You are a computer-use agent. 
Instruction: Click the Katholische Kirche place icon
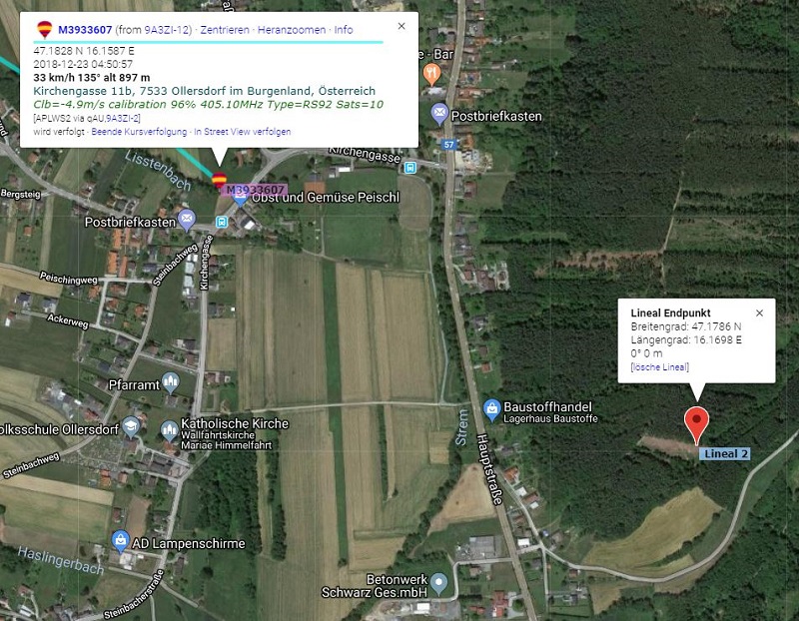[x=169, y=431]
